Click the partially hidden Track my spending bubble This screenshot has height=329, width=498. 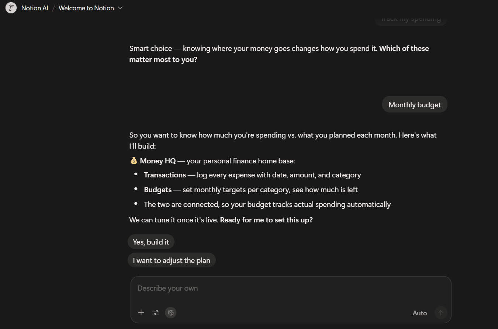411,19
